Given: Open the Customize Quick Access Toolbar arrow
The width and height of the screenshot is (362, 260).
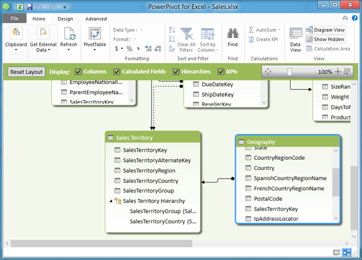Looking at the screenshot, I should click(x=65, y=7).
